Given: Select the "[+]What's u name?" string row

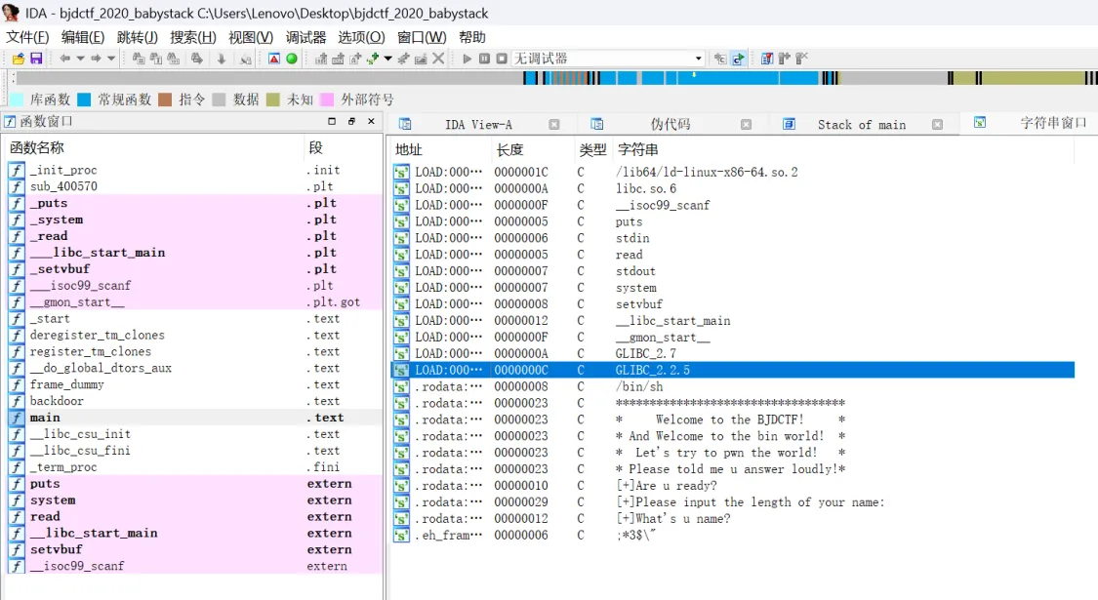Looking at the screenshot, I should coord(732,519).
